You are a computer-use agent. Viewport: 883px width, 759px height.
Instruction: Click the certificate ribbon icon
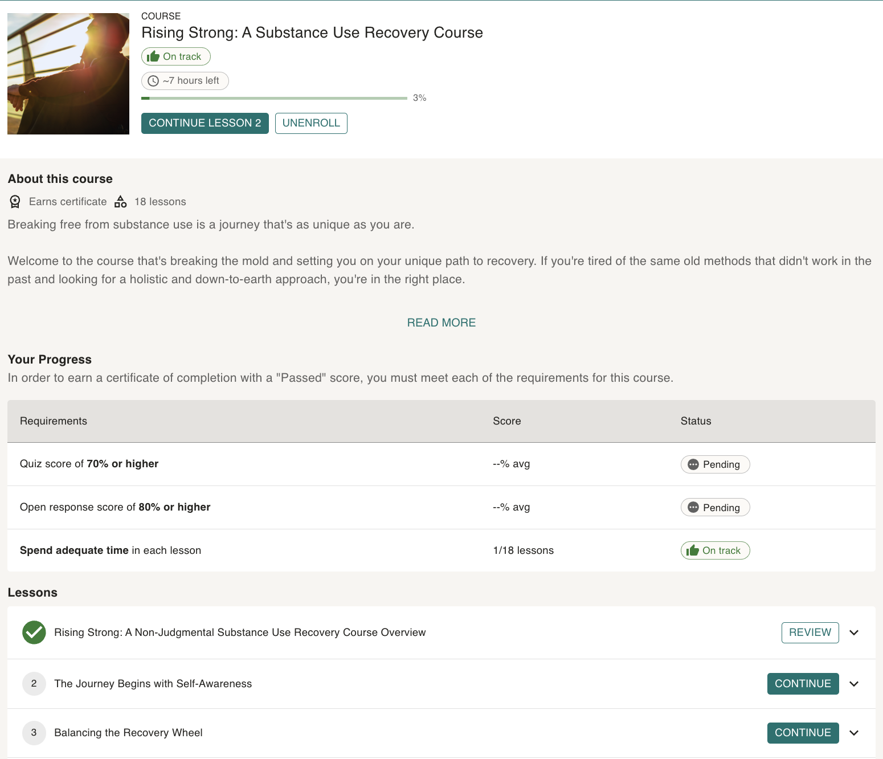(x=15, y=202)
